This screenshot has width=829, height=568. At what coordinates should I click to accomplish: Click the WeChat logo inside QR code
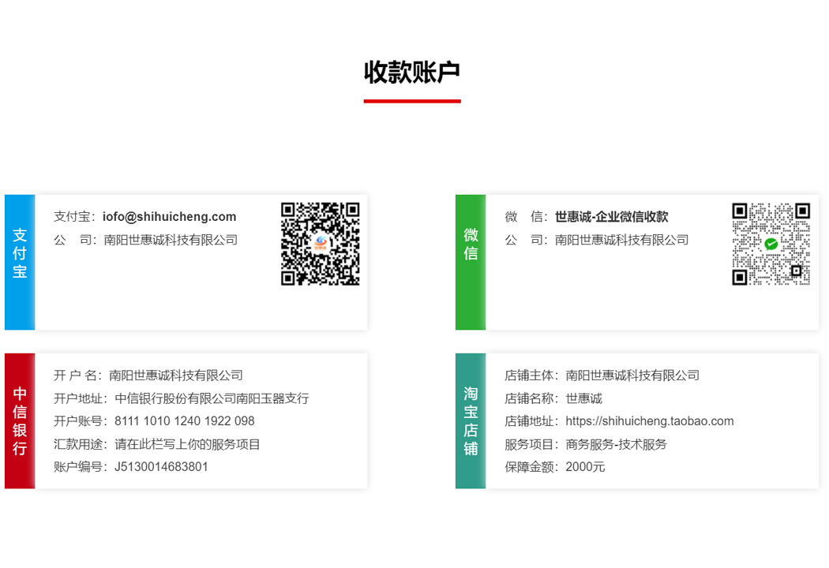(771, 244)
